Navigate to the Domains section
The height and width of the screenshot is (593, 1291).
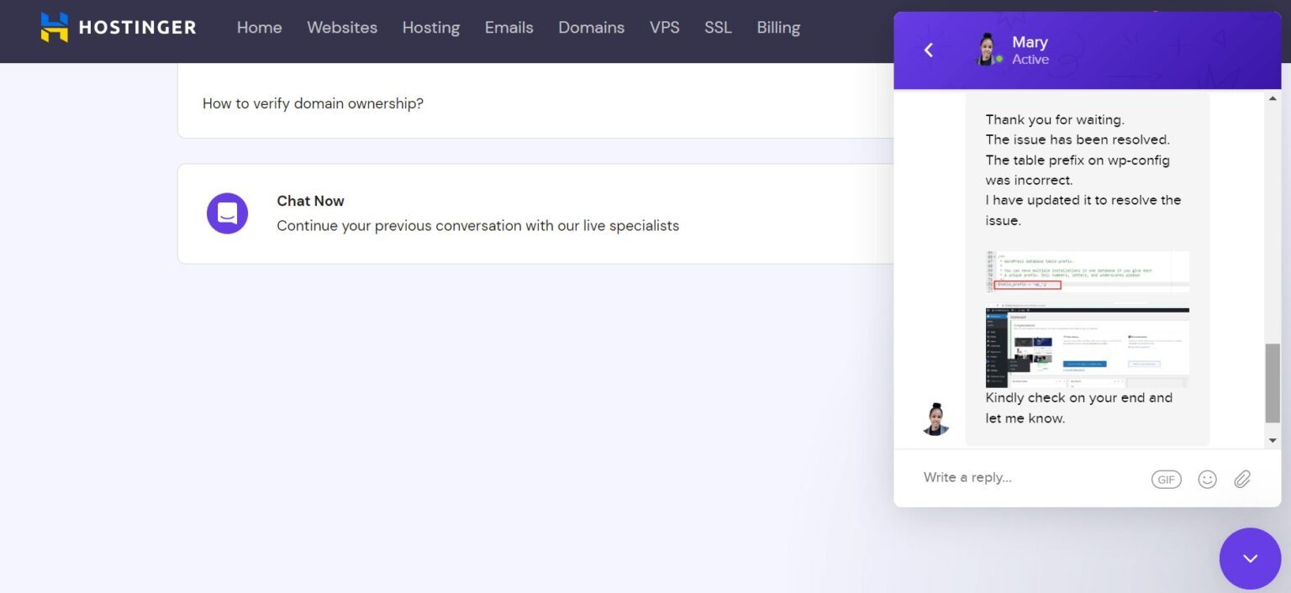tap(591, 27)
